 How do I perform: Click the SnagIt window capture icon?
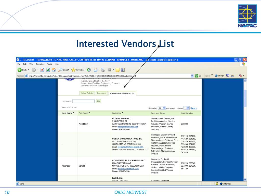tap(228, 76)
